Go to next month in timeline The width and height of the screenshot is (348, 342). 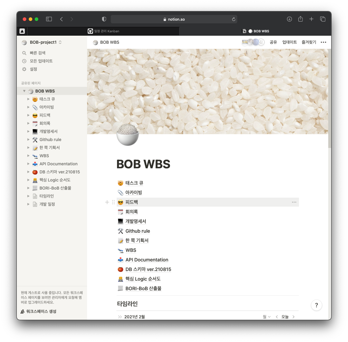point(294,317)
